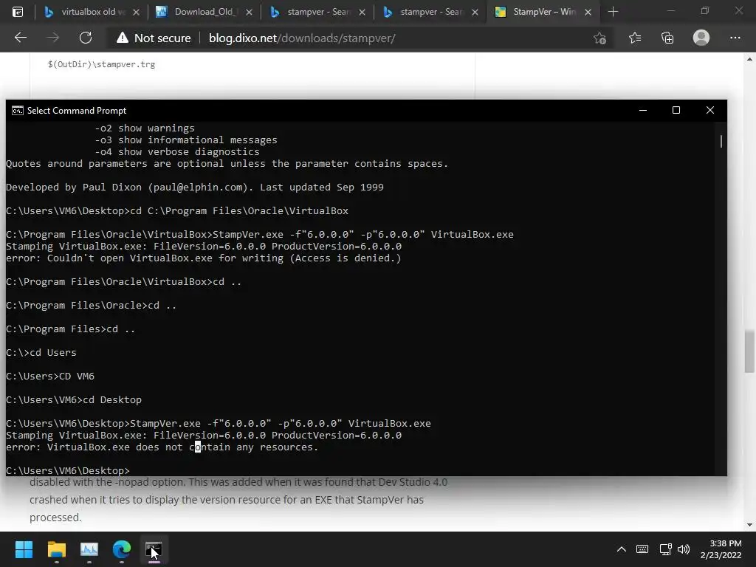Add this page to favorites
This screenshot has height=567, width=756.
click(599, 38)
